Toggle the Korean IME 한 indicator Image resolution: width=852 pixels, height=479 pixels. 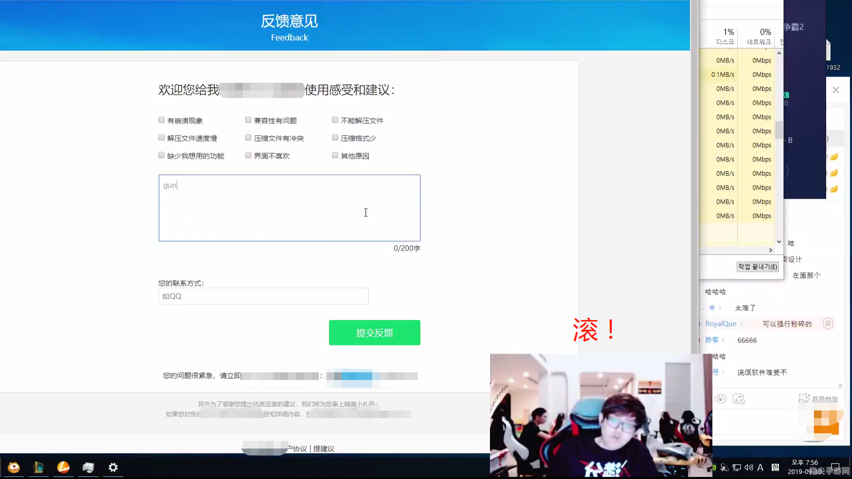click(x=775, y=468)
